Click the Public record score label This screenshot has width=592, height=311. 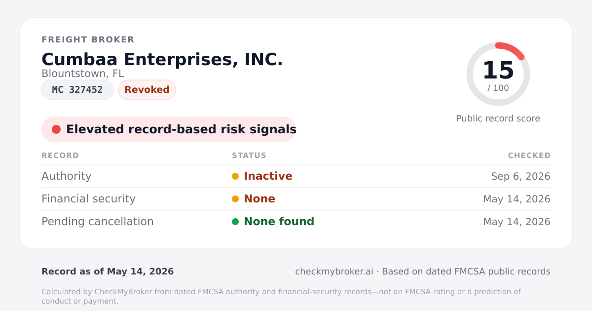coord(498,118)
